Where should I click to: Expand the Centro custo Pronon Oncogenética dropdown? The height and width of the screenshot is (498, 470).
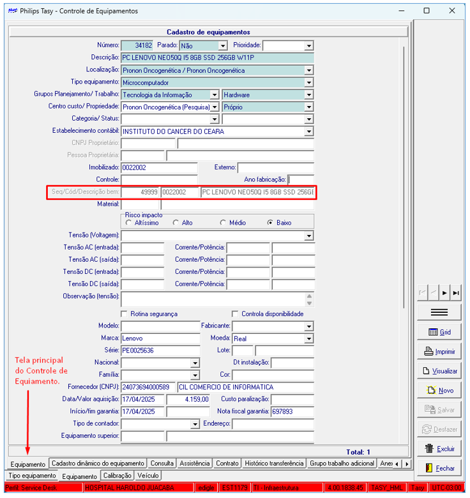tap(215, 107)
